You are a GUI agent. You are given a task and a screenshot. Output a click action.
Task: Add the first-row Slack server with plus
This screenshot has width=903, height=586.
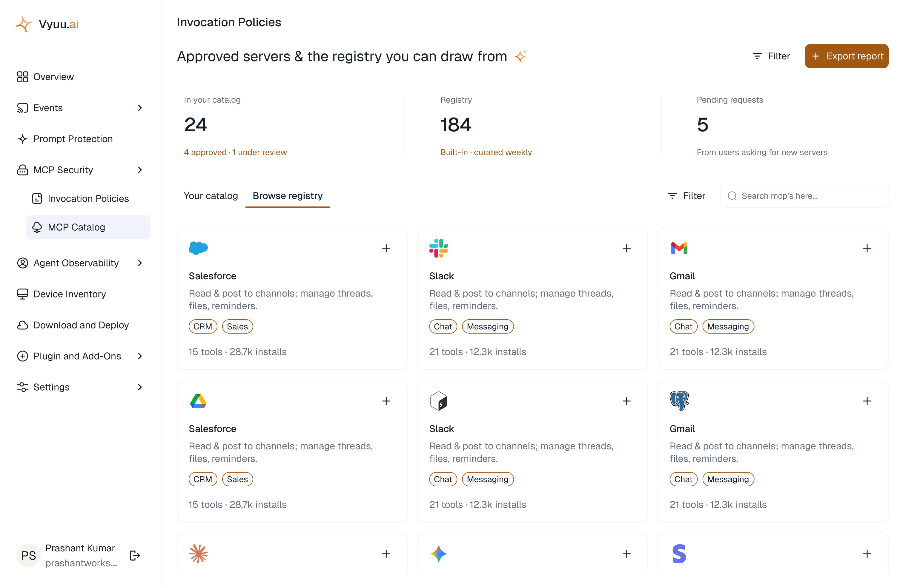coord(626,248)
